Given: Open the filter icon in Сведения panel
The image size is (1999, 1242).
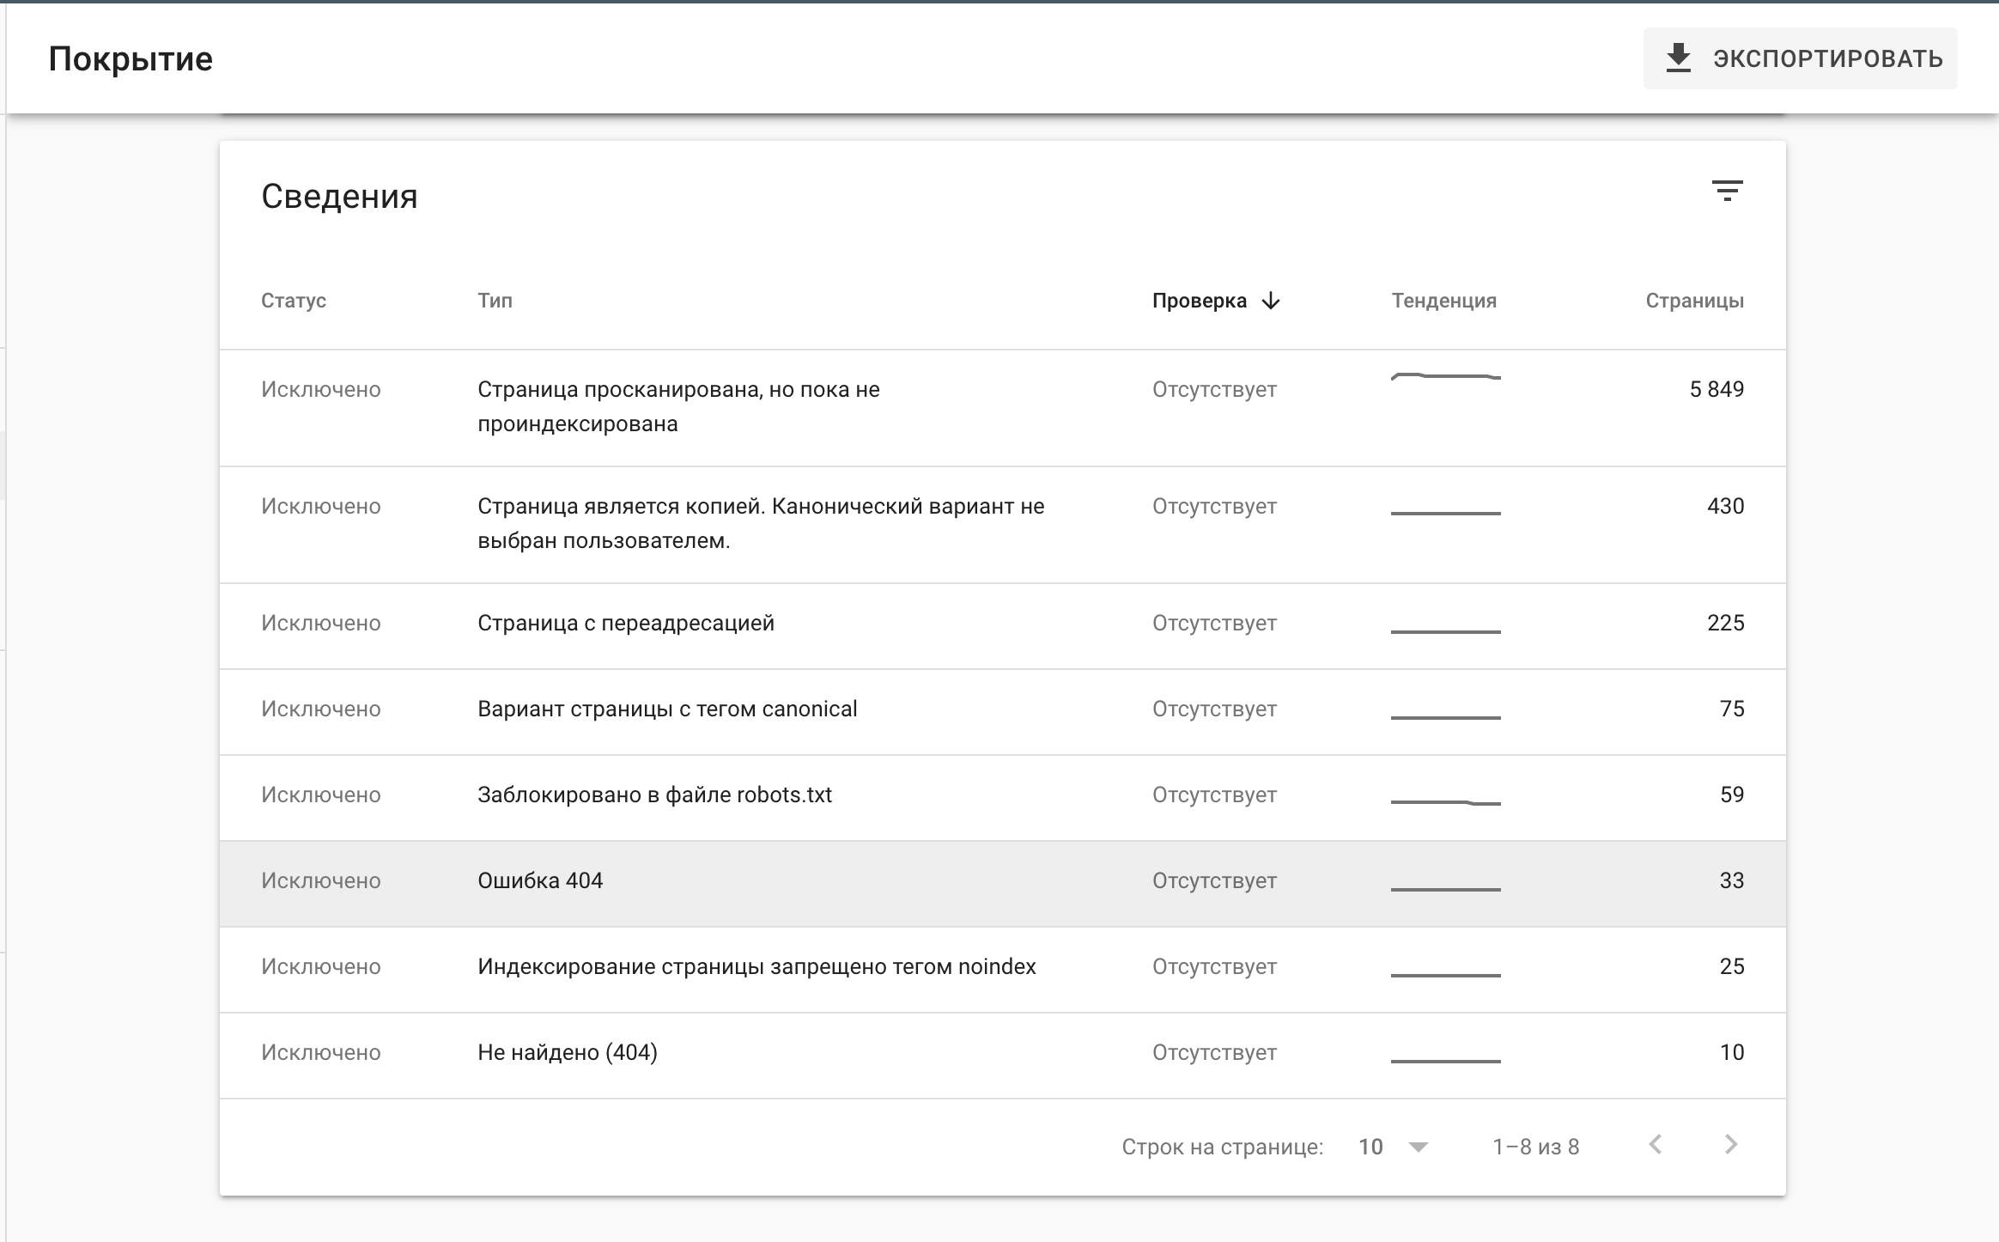Looking at the screenshot, I should pyautogui.click(x=1727, y=191).
